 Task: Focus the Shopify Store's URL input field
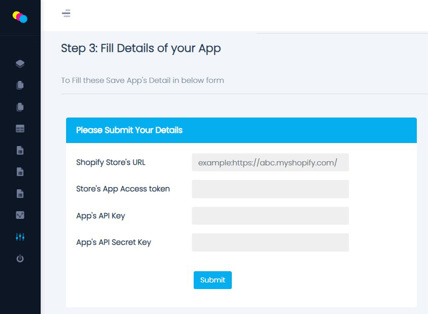click(270, 163)
